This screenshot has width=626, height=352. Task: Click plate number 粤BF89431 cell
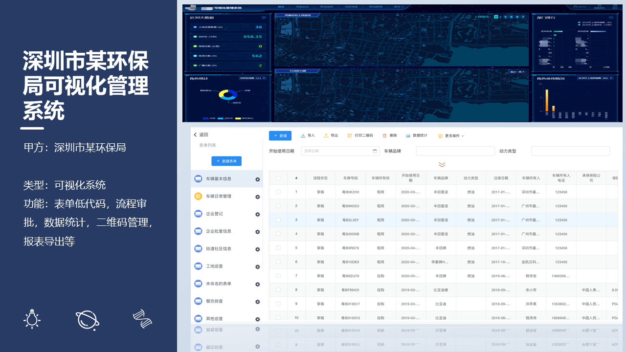pyautogui.click(x=351, y=290)
